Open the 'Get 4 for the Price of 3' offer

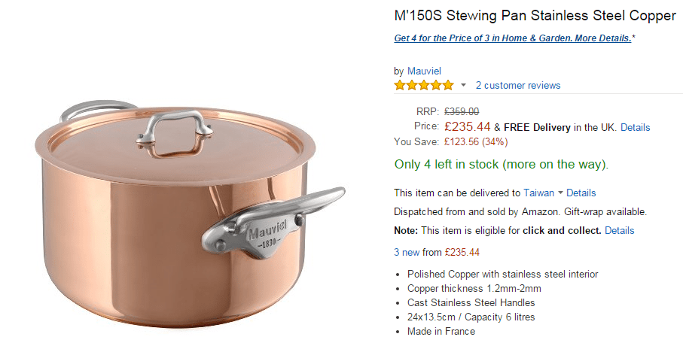513,38
